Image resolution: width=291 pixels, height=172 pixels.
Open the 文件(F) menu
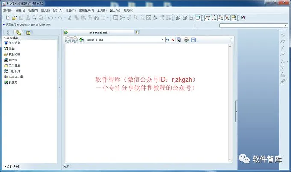8,10
